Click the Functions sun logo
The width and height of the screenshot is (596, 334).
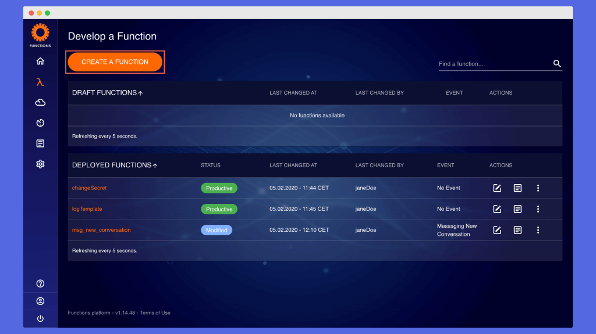(40, 33)
